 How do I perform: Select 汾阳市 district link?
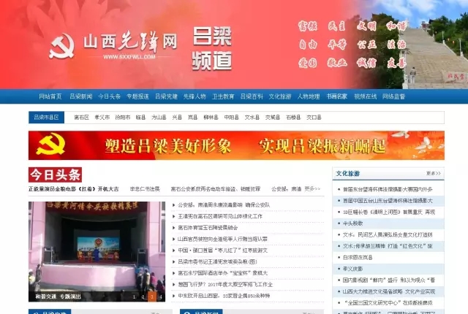point(123,118)
